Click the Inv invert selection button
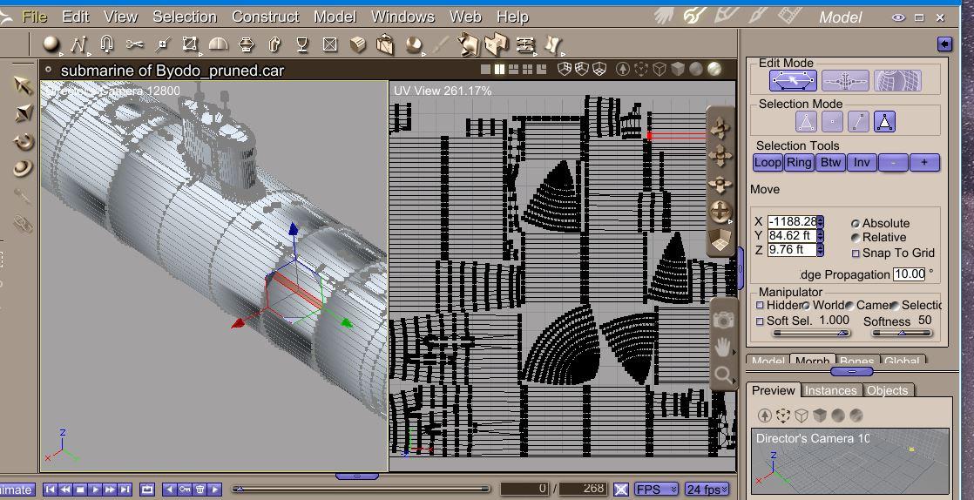The image size is (974, 500). tap(862, 163)
